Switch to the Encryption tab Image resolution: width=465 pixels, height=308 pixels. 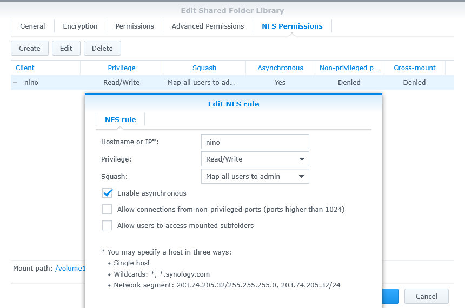(x=80, y=26)
